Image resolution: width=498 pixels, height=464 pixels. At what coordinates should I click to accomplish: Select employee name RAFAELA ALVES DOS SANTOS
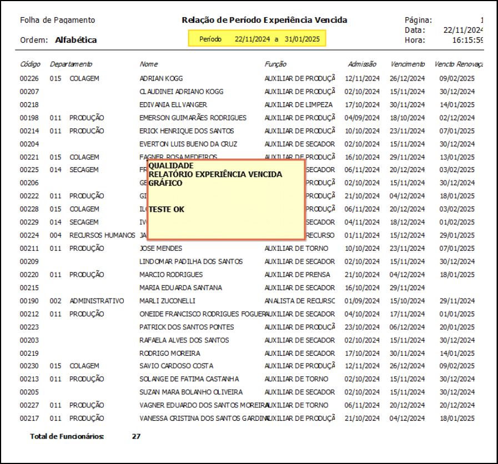pyautogui.click(x=184, y=340)
